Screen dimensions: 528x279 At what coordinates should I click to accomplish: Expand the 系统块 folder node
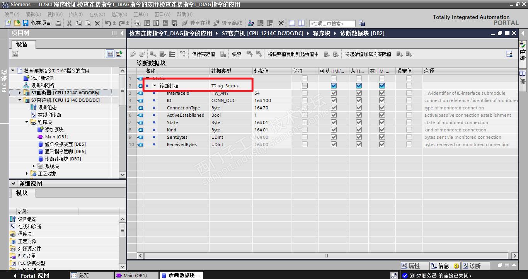tap(34, 166)
